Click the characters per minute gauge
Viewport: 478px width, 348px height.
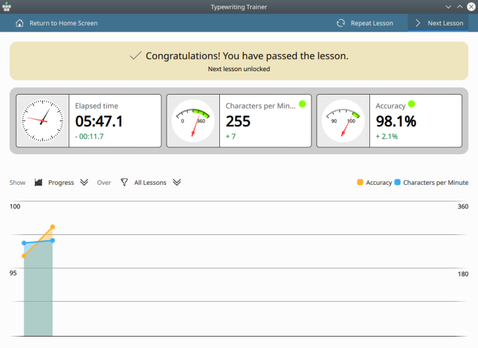click(193, 121)
